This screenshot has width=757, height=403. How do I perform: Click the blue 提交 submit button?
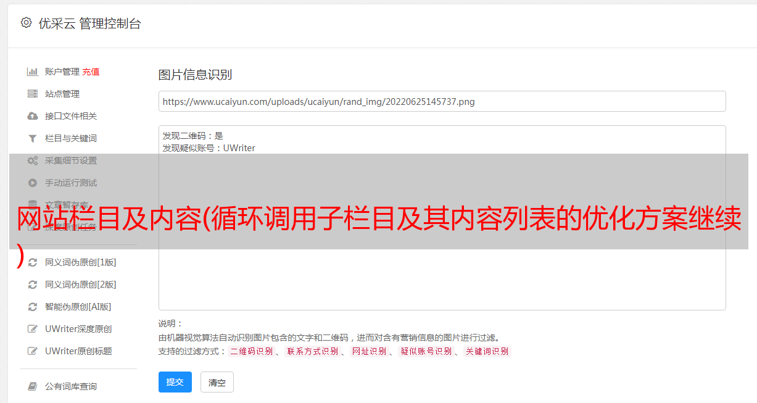tap(175, 382)
